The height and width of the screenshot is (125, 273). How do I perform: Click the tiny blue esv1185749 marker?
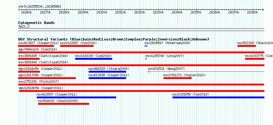coord(146,59)
